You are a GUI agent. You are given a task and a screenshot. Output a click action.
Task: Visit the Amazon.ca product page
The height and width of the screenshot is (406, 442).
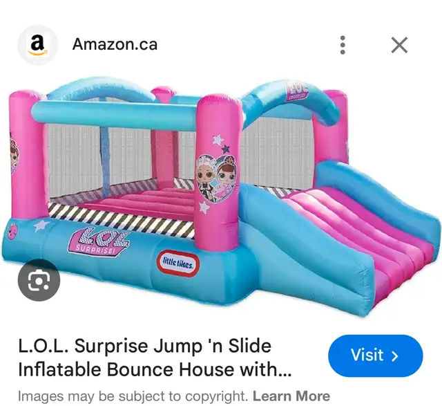[376, 356]
